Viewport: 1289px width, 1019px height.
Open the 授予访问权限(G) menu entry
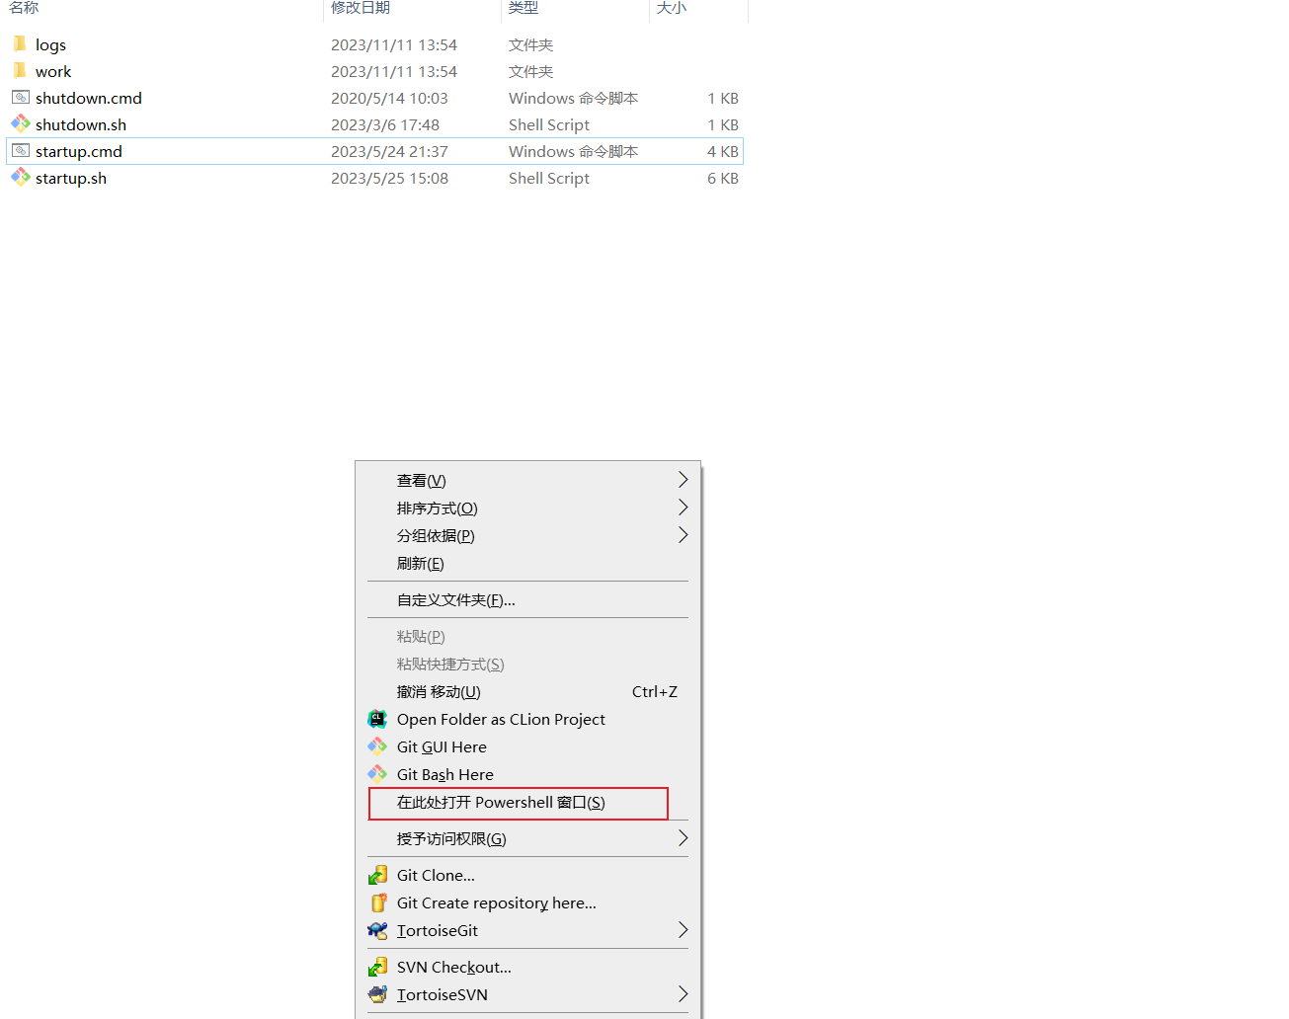tap(527, 838)
